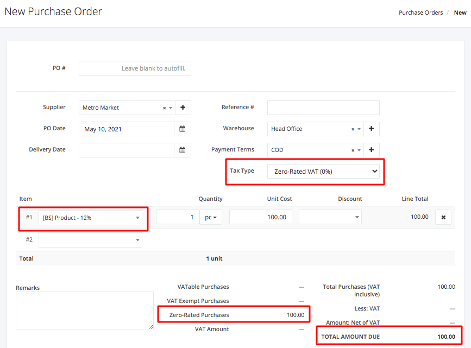Click the Reference # input field
Screen dimensions: 471x348
coord(323,107)
